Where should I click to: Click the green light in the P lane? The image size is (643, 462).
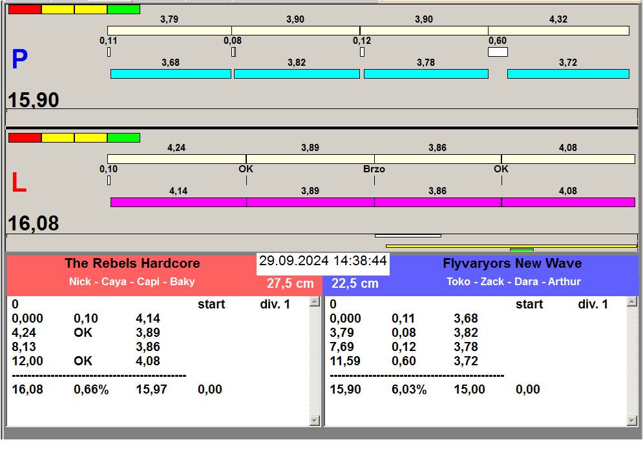tap(123, 10)
